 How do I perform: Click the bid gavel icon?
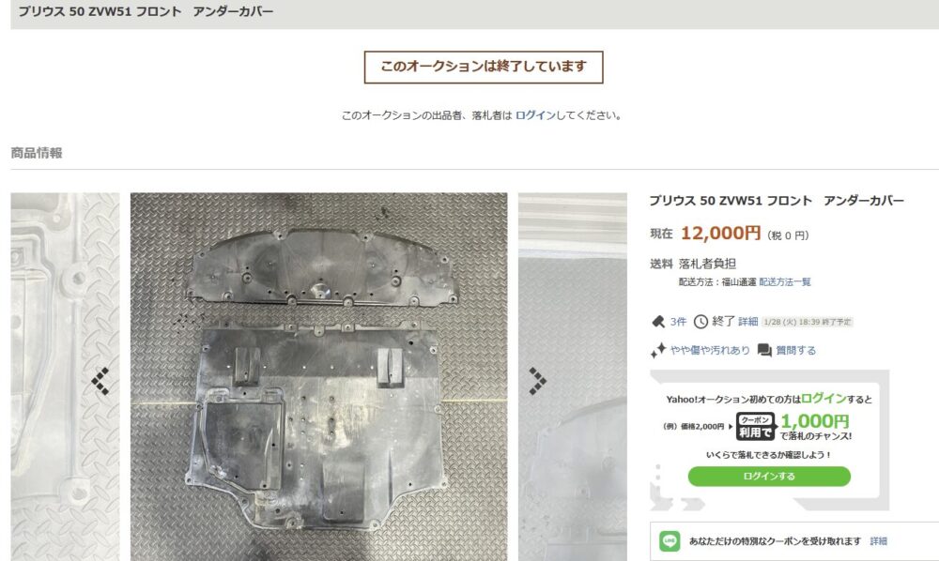coord(658,322)
